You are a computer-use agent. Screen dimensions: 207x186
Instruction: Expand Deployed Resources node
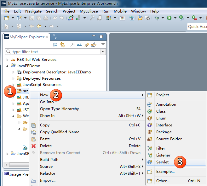13,78
